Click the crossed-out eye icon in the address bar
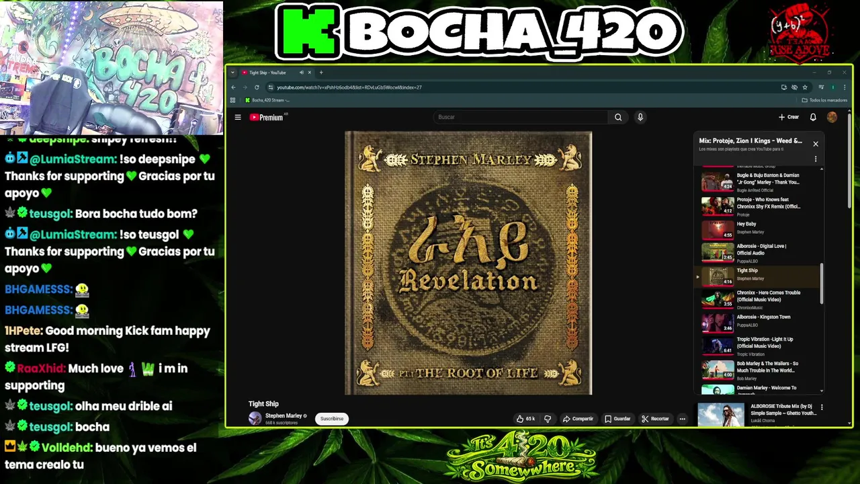860x484 pixels. [794, 87]
